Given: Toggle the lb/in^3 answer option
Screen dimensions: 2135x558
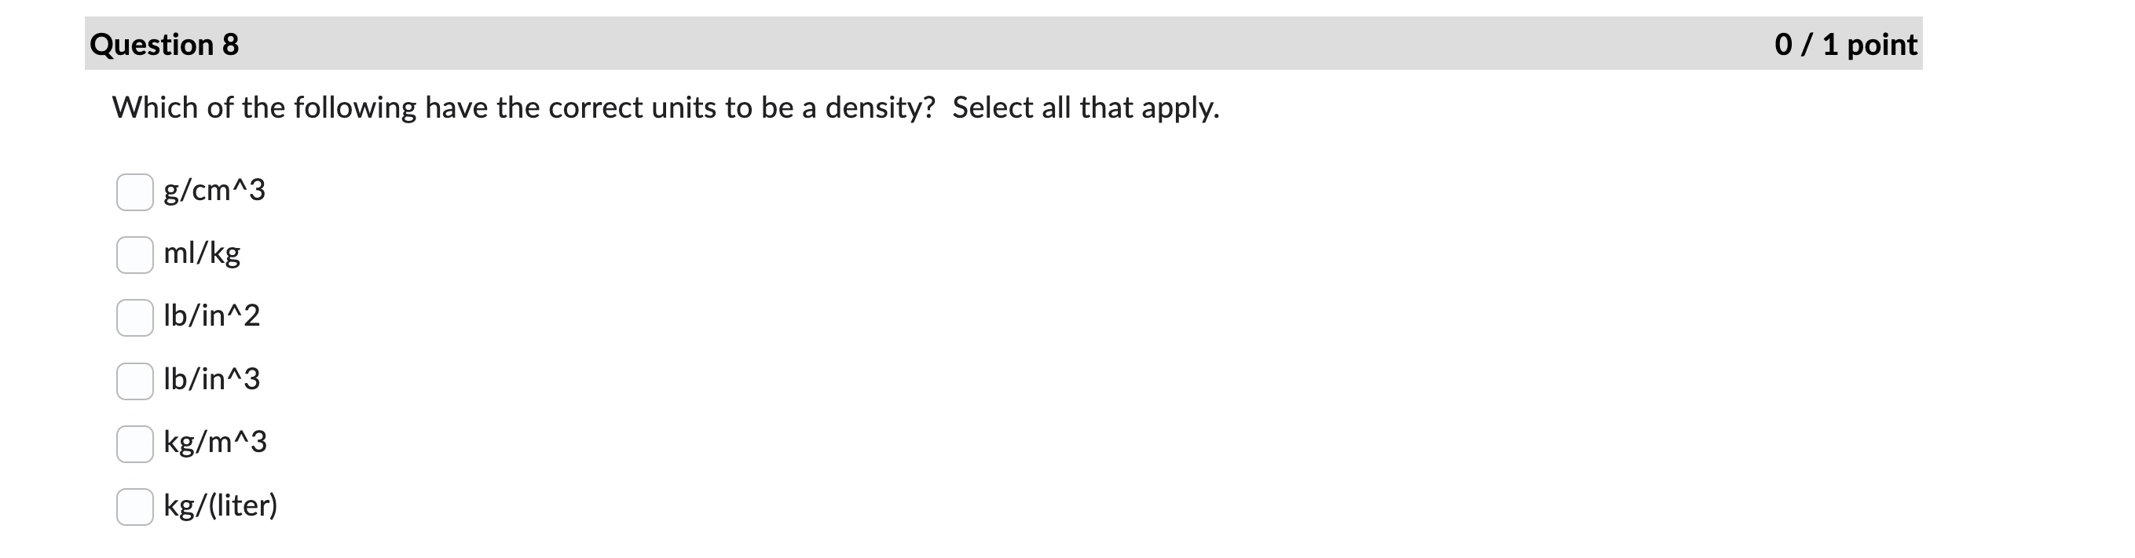Looking at the screenshot, I should [135, 379].
